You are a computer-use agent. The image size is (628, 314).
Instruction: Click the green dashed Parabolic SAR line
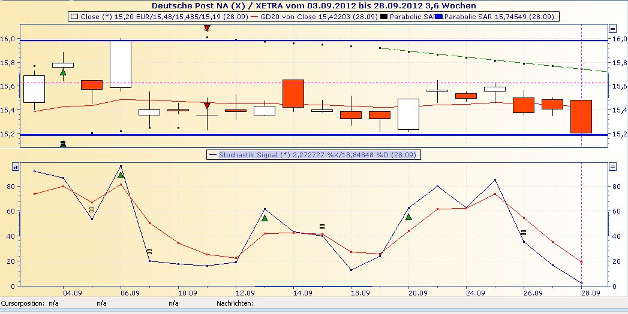click(x=495, y=60)
